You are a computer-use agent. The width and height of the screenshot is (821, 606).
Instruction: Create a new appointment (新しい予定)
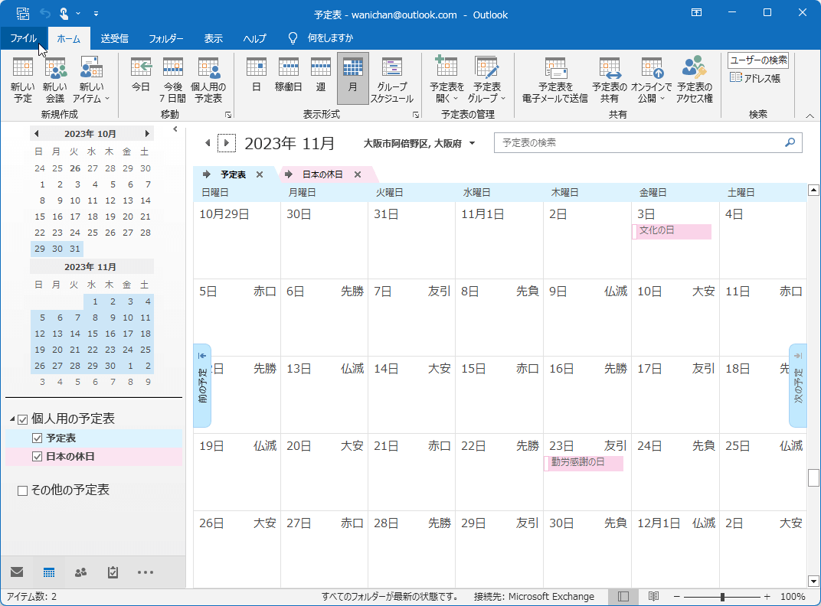(22, 80)
